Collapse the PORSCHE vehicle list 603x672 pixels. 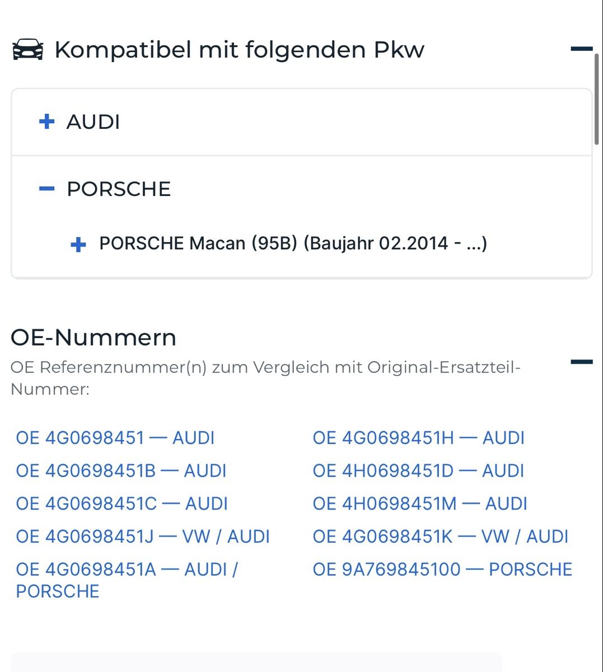click(47, 189)
